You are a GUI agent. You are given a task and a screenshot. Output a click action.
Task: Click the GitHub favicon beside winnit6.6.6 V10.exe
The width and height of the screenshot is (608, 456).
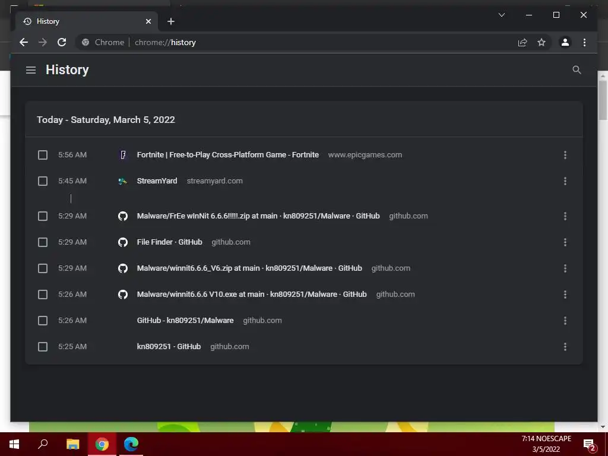coord(122,294)
